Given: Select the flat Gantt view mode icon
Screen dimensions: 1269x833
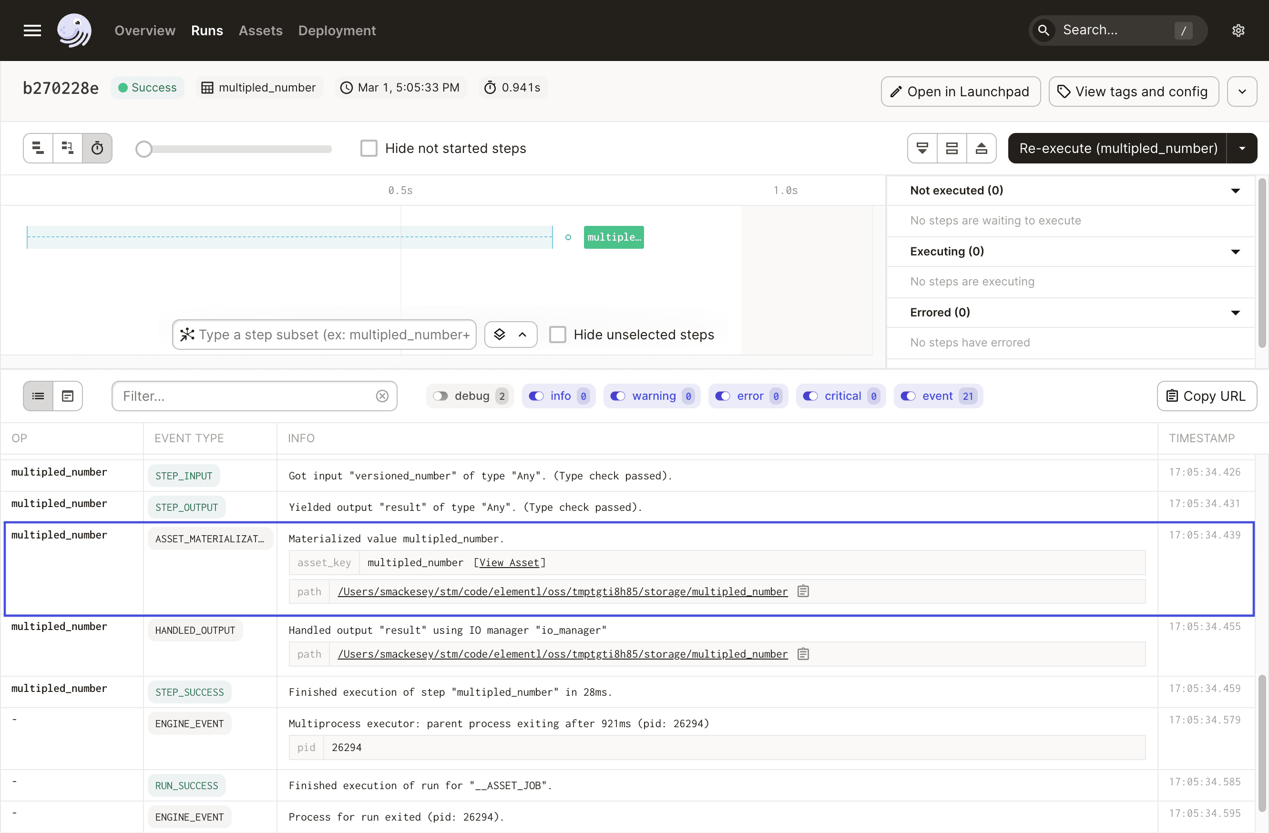Looking at the screenshot, I should 38,148.
